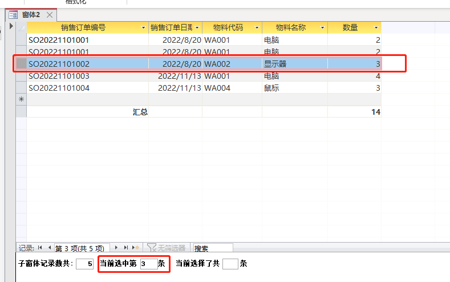Image resolution: width=450 pixels, height=282 pixels.
Task: Go to next record in navigation bar
Action: coord(116,248)
